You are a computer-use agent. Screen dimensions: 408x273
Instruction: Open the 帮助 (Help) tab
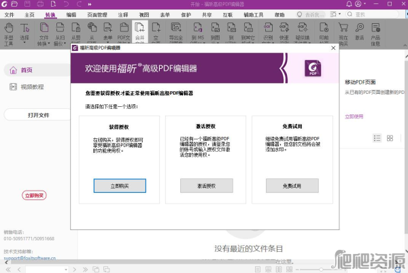click(279, 15)
